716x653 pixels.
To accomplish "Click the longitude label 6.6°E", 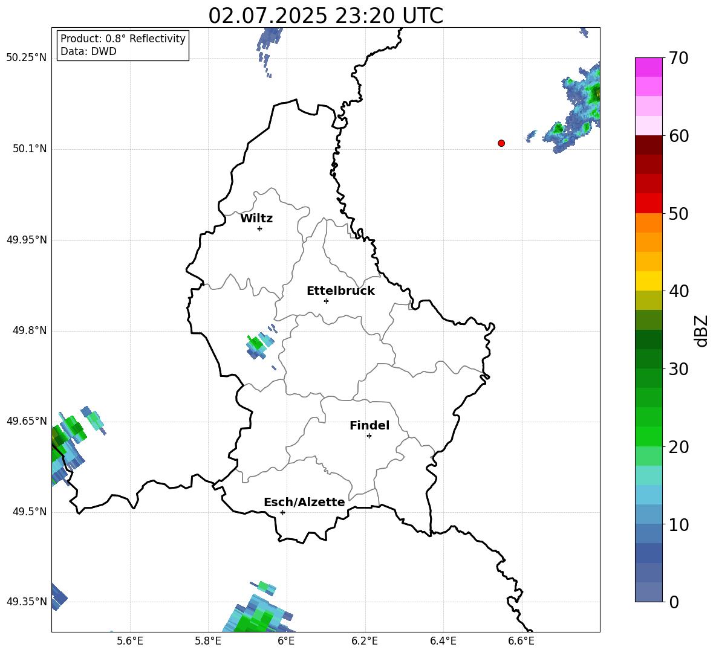I will pos(521,641).
